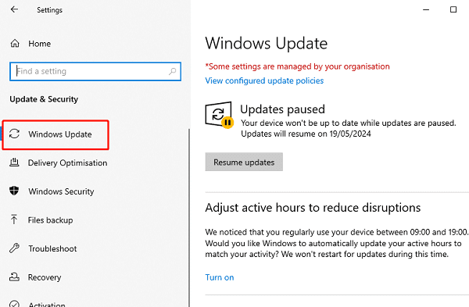Click the 'managed by your organisation' notice
This screenshot has height=307, width=469.
[297, 66]
